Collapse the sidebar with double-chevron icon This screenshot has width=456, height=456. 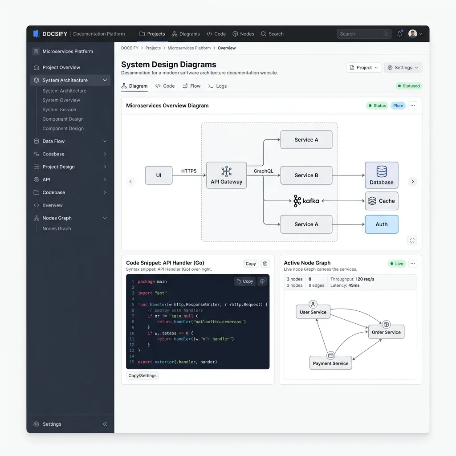(x=105, y=424)
